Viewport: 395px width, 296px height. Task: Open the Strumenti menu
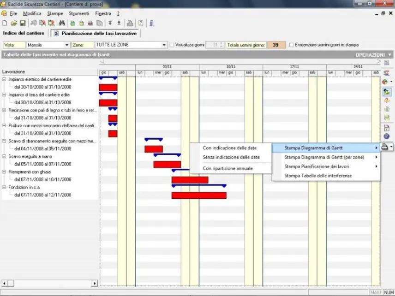click(x=79, y=13)
